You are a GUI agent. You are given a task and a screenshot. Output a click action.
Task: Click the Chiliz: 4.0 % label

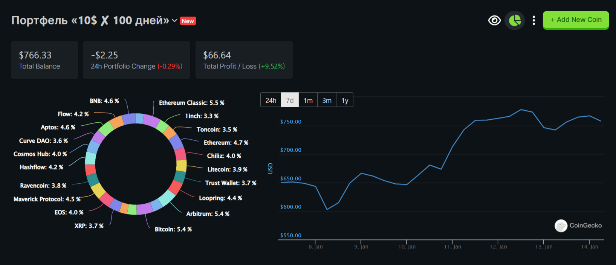pos(224,156)
